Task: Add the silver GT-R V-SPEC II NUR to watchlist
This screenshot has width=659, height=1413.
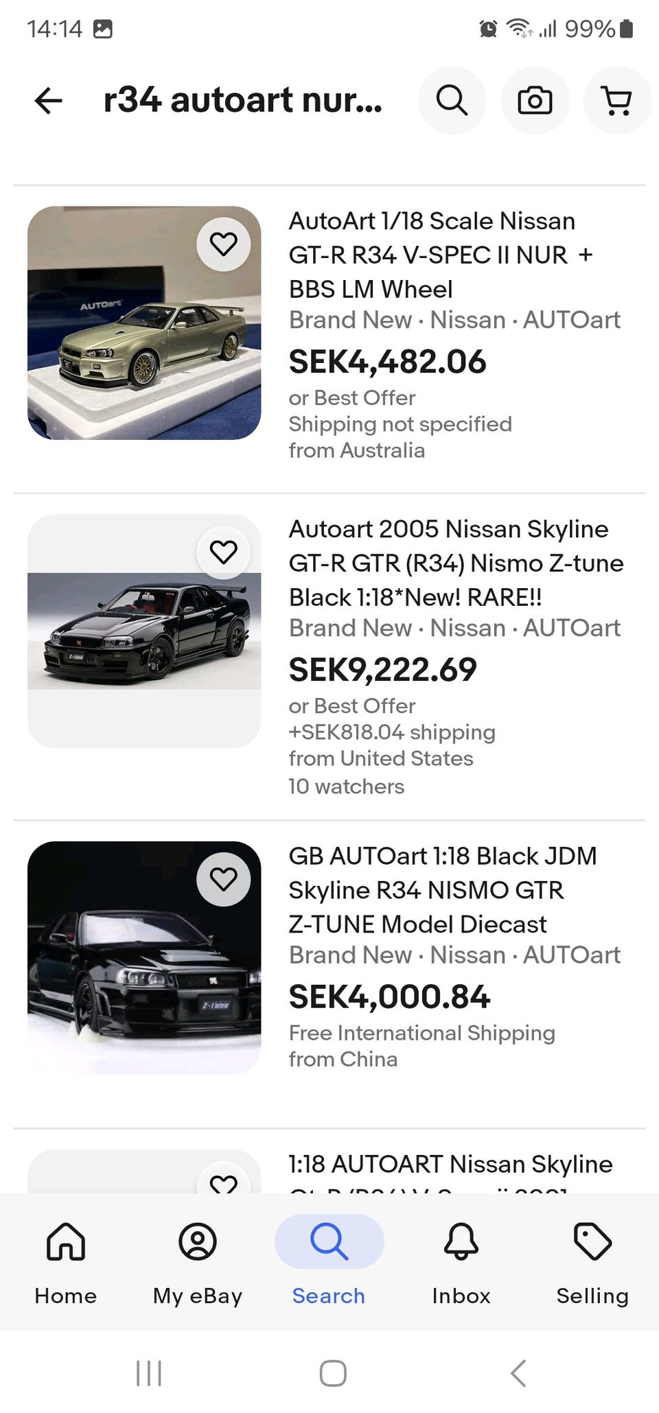Action: 223,244
